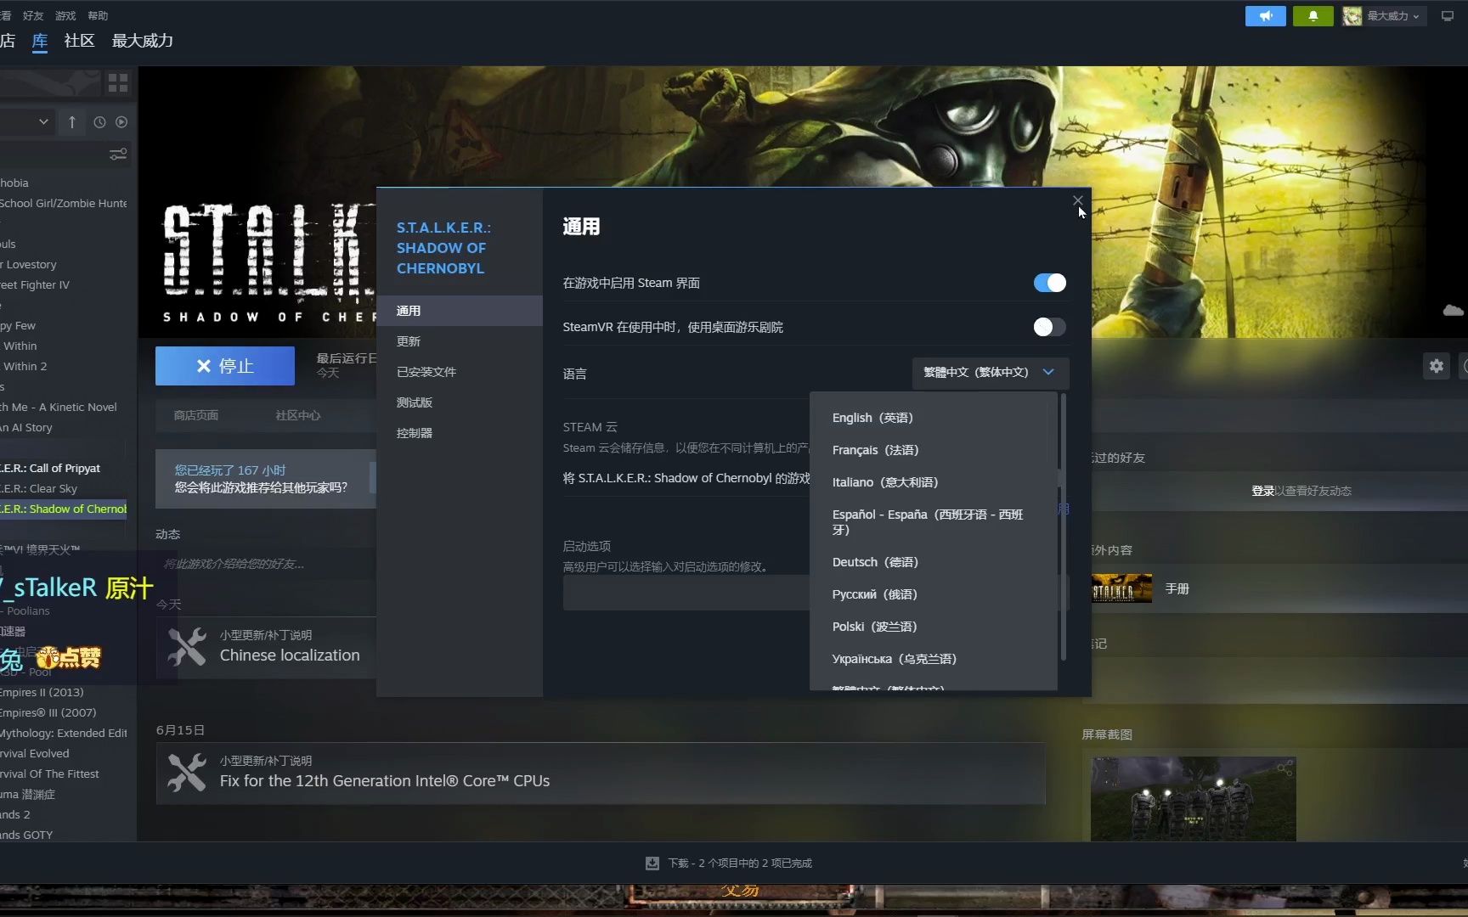This screenshot has width=1468, height=917.
Task: Toggle the in-game Steam overlay switch
Action: click(1050, 283)
